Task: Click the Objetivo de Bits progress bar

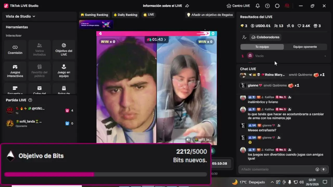Action: pyautogui.click(x=106, y=174)
